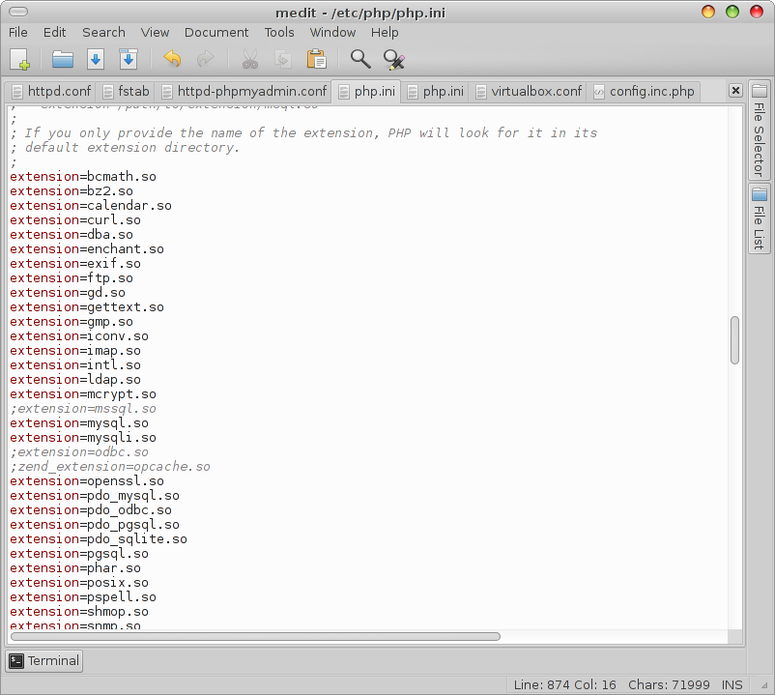The height and width of the screenshot is (695, 775).
Task: Click the Line 874 Col 16 status text
Action: [x=564, y=684]
